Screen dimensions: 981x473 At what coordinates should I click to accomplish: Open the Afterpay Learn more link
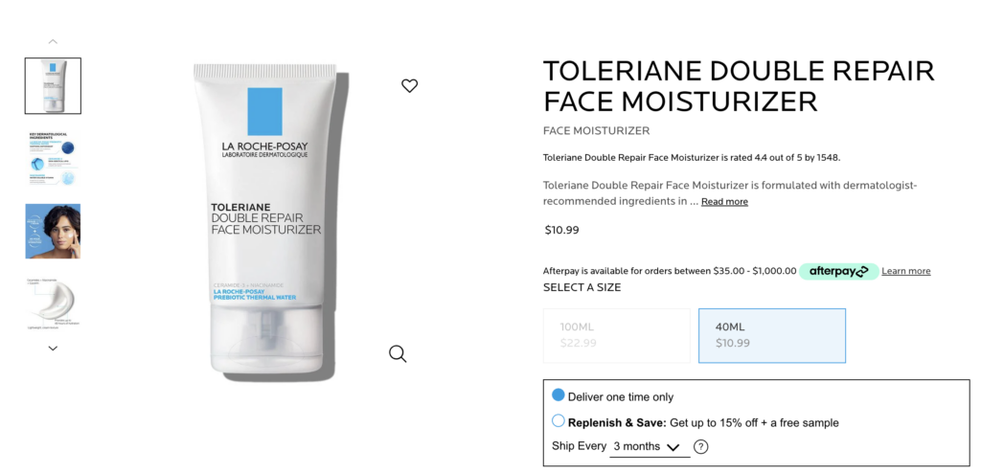coord(906,271)
